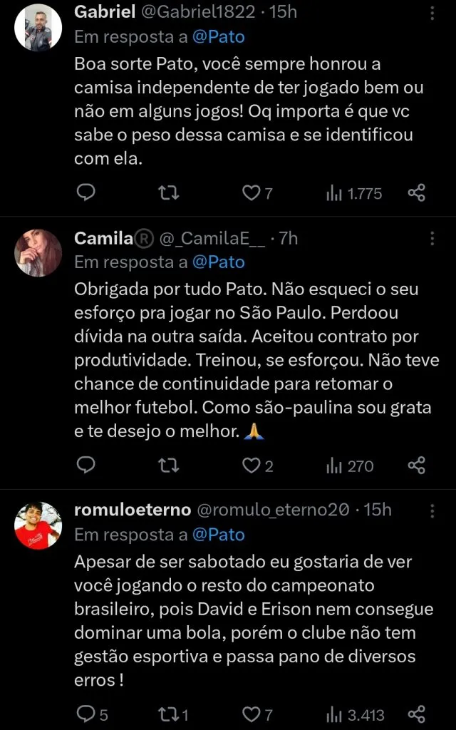Open Gabriel's profile picture
Screen dimensions: 456x730
pos(38,27)
